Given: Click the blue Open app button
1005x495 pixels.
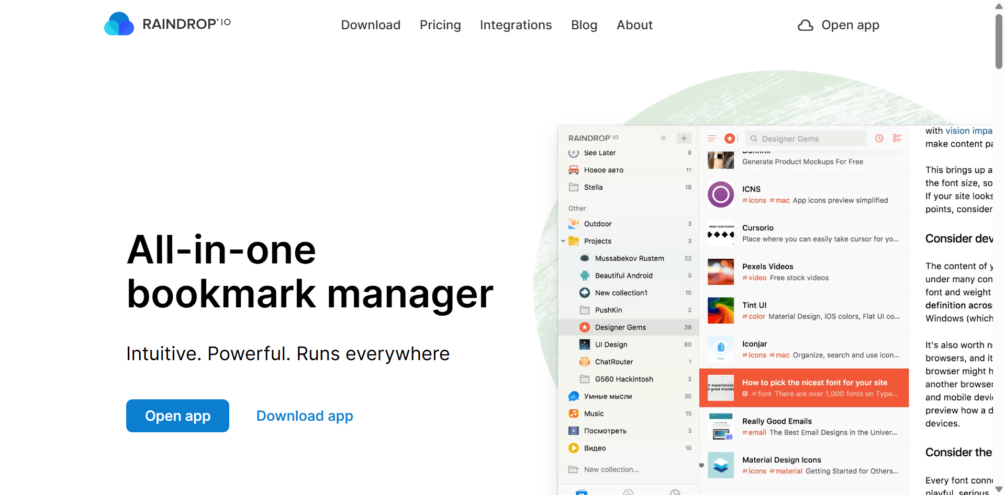Looking at the screenshot, I should pyautogui.click(x=177, y=416).
